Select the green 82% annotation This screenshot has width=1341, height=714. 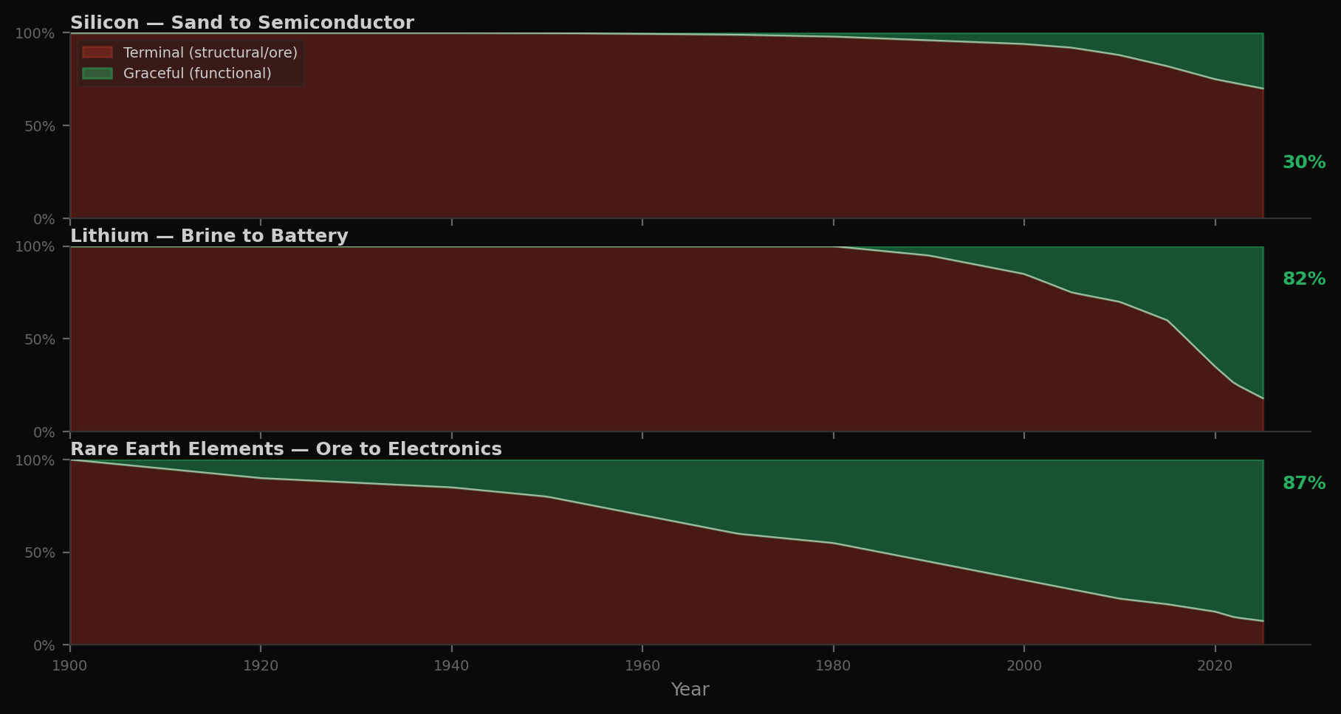point(1303,279)
